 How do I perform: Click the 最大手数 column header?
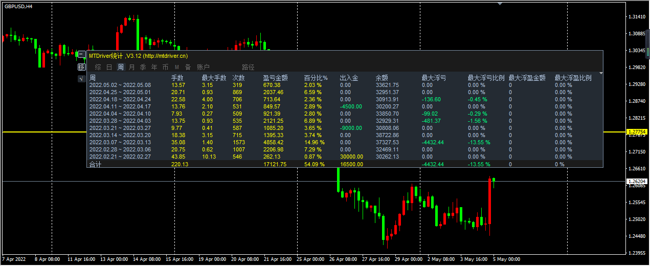(214, 78)
